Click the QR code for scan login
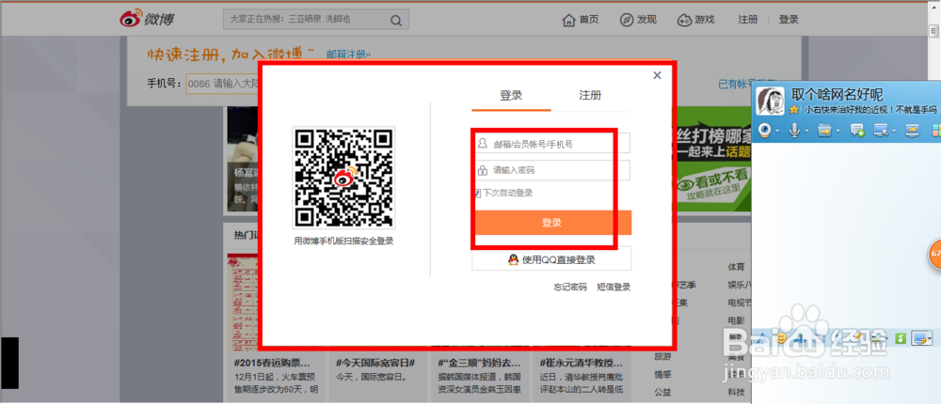This screenshot has width=941, height=404. coord(343,178)
